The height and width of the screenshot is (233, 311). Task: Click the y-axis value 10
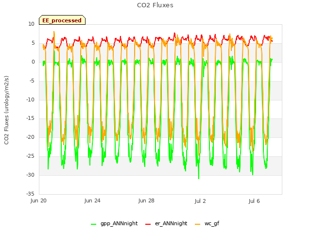31,24
